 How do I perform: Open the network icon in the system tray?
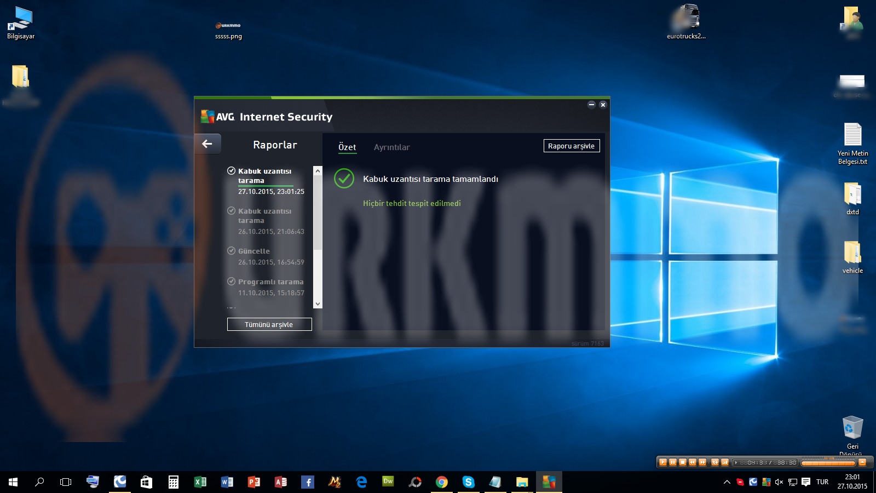coord(792,482)
